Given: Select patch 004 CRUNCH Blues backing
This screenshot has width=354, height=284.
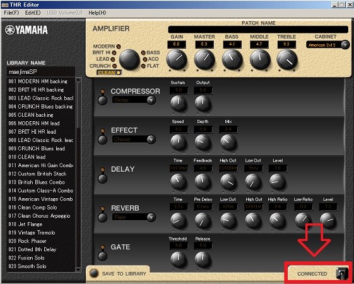Looking at the screenshot, I should pyautogui.click(x=40, y=106).
